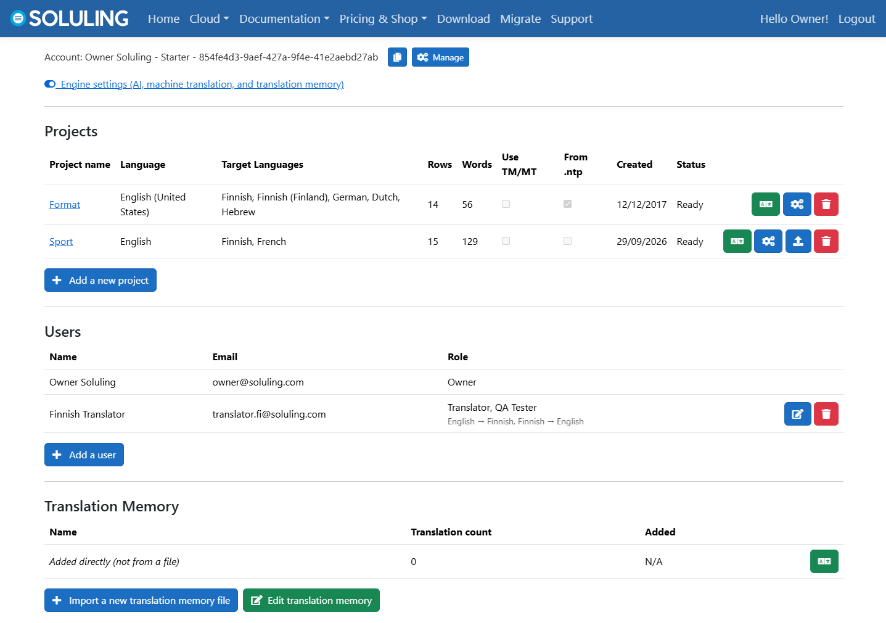Viewport: 886px width, 623px height.
Task: Open settings for Sport project
Action: [768, 241]
